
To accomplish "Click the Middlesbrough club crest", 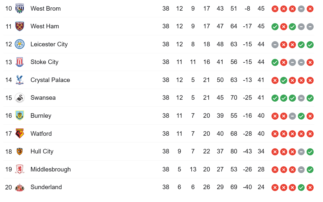I will tap(20, 169).
